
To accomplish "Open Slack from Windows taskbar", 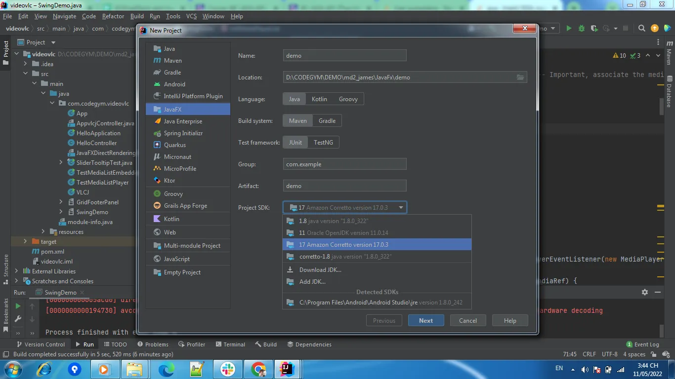I will pyautogui.click(x=228, y=369).
